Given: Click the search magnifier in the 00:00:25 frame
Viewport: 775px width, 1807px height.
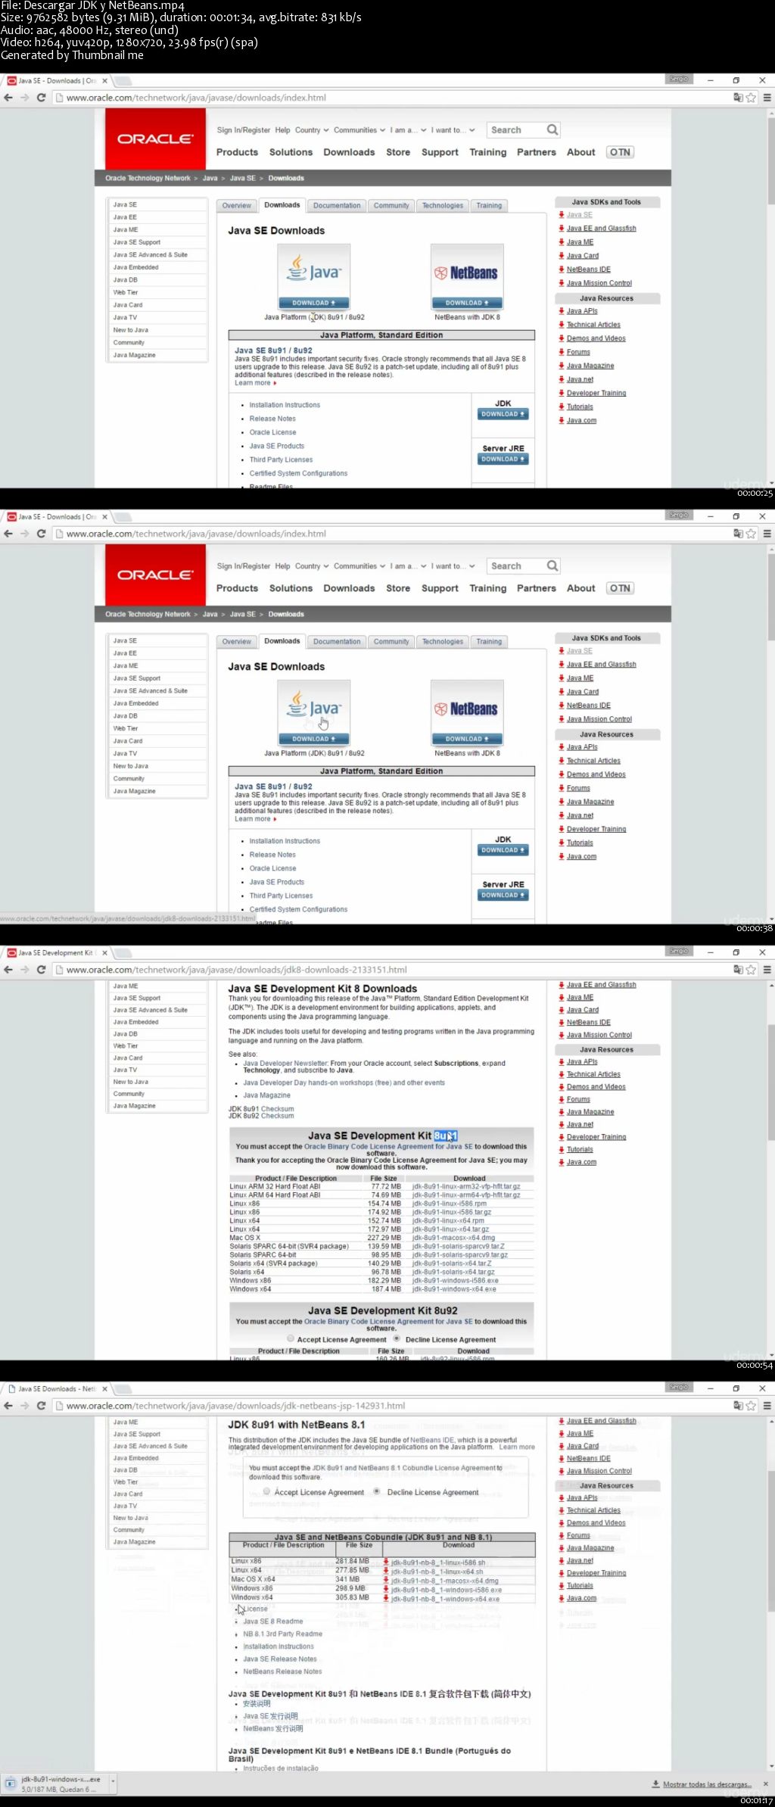Looking at the screenshot, I should pos(552,129).
